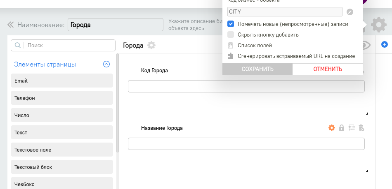Delete Название Города field with trash icon

pos(361,128)
